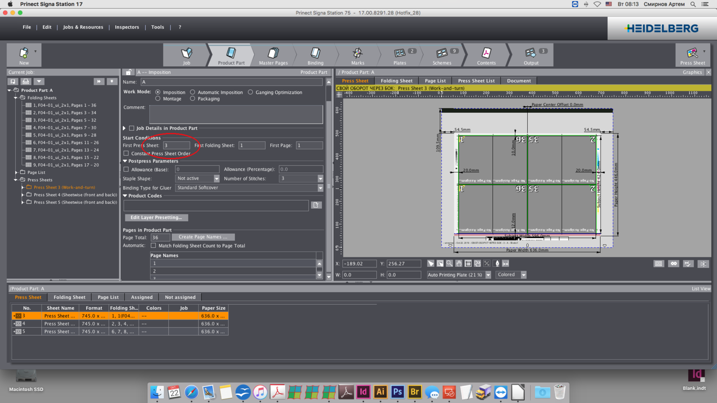Launch Adobe Illustrator from the dock
The width and height of the screenshot is (717, 403).
[x=380, y=392]
